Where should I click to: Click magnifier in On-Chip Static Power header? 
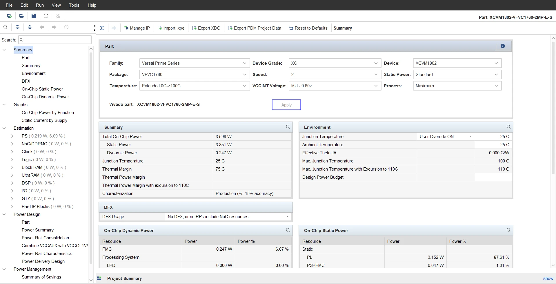point(508,230)
